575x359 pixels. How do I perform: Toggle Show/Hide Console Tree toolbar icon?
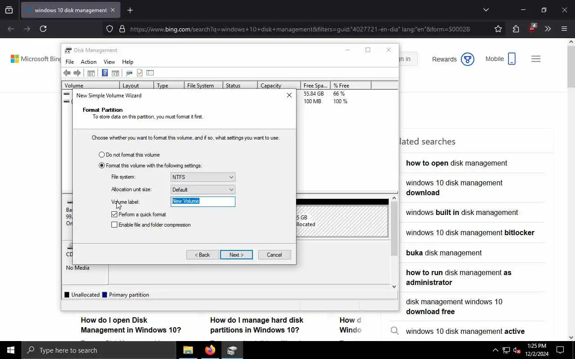point(91,73)
